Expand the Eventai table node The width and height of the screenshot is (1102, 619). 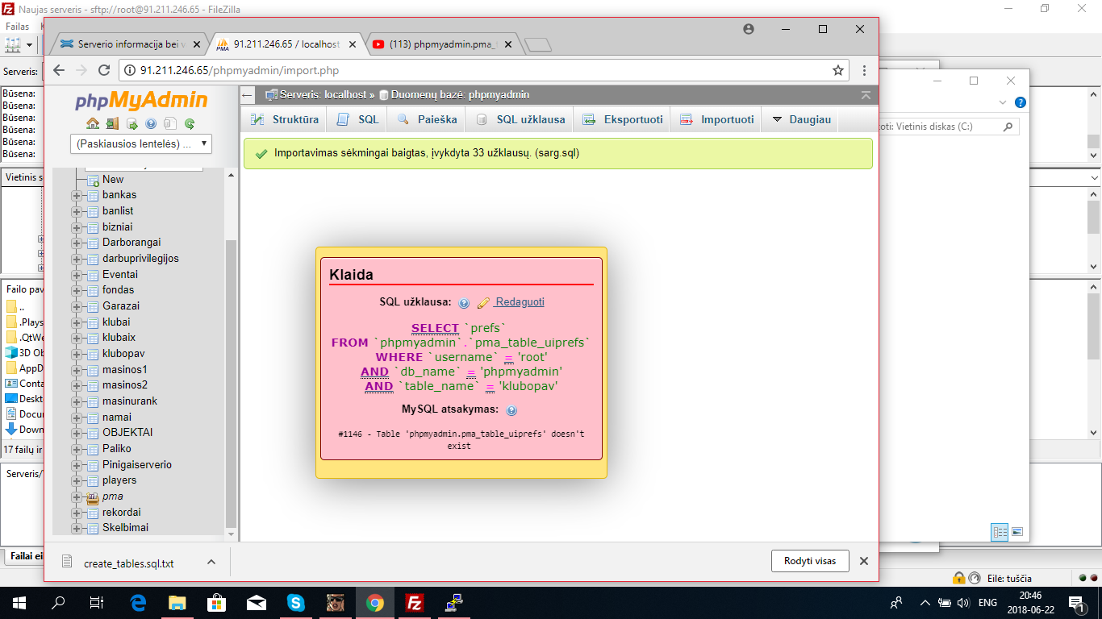pos(77,274)
